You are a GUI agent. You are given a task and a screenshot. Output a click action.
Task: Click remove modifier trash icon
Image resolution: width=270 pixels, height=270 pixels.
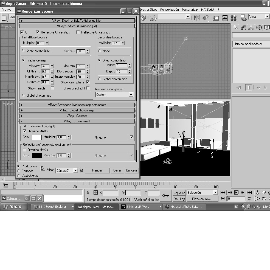(265, 87)
